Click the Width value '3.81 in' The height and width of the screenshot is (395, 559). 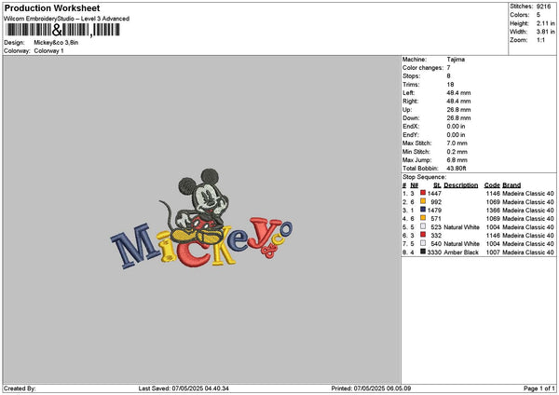pos(545,32)
